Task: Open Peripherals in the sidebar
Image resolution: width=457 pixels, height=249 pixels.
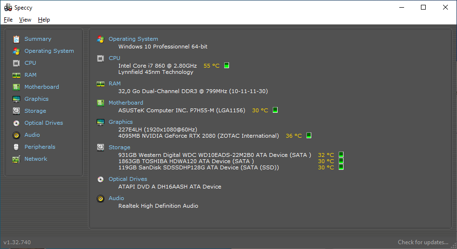Action: tap(40, 147)
